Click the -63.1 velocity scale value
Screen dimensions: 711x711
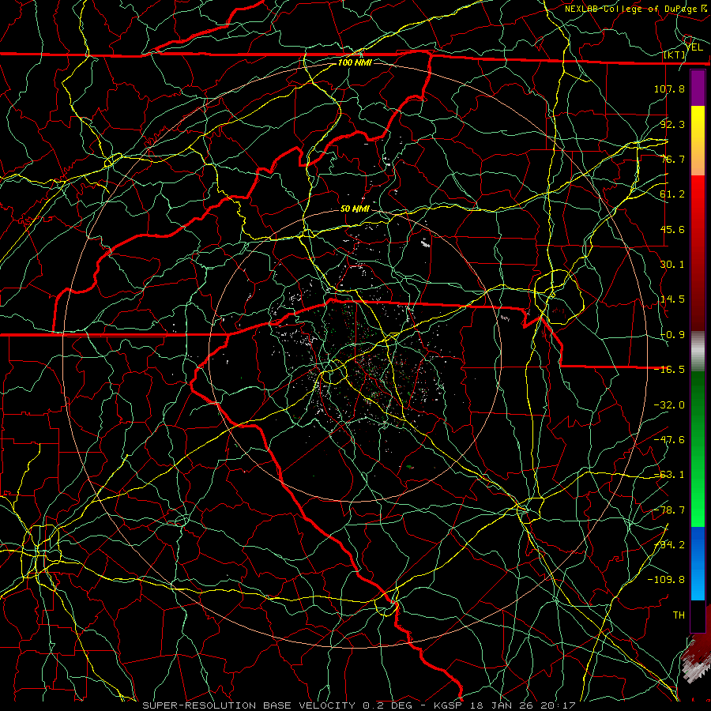point(669,475)
